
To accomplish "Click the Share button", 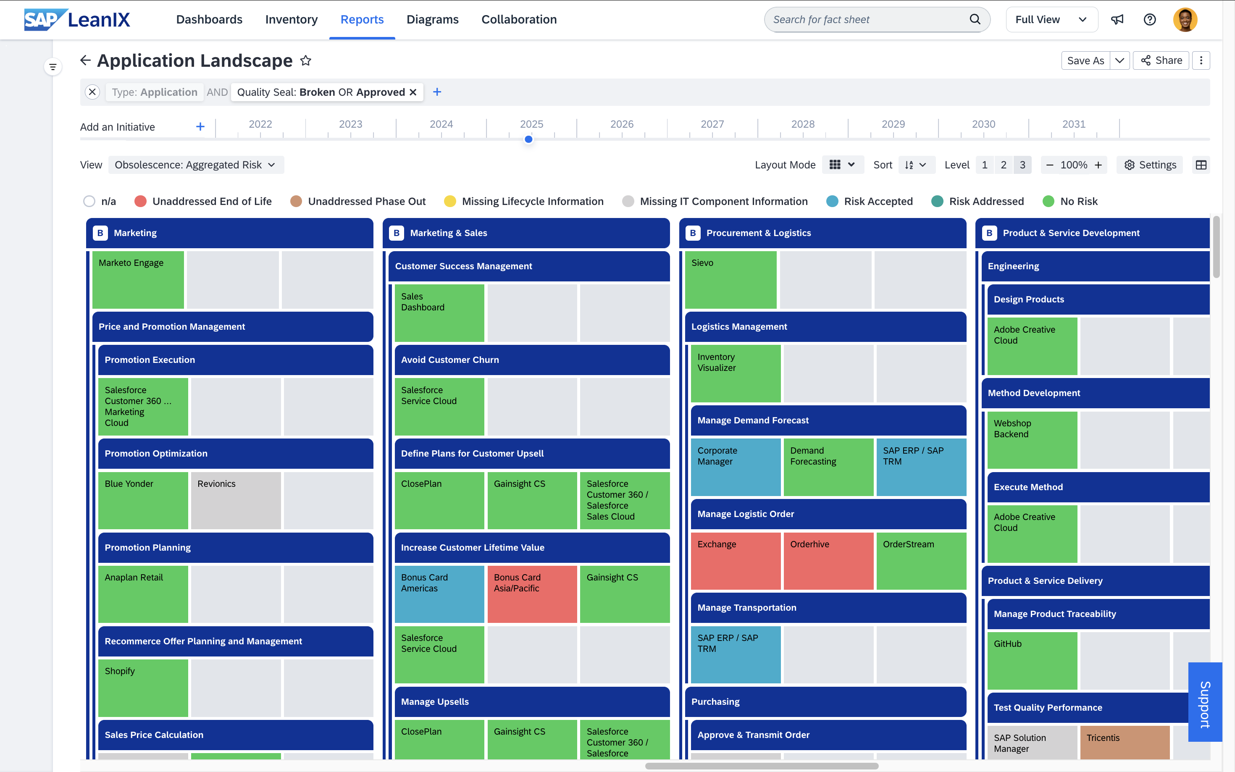I will coord(1161,60).
